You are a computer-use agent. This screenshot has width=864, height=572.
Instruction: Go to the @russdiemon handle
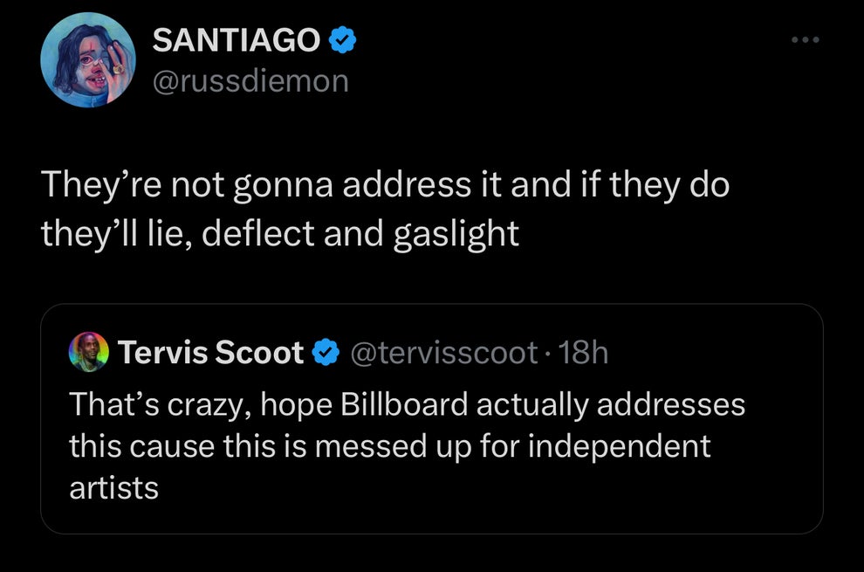[x=250, y=80]
